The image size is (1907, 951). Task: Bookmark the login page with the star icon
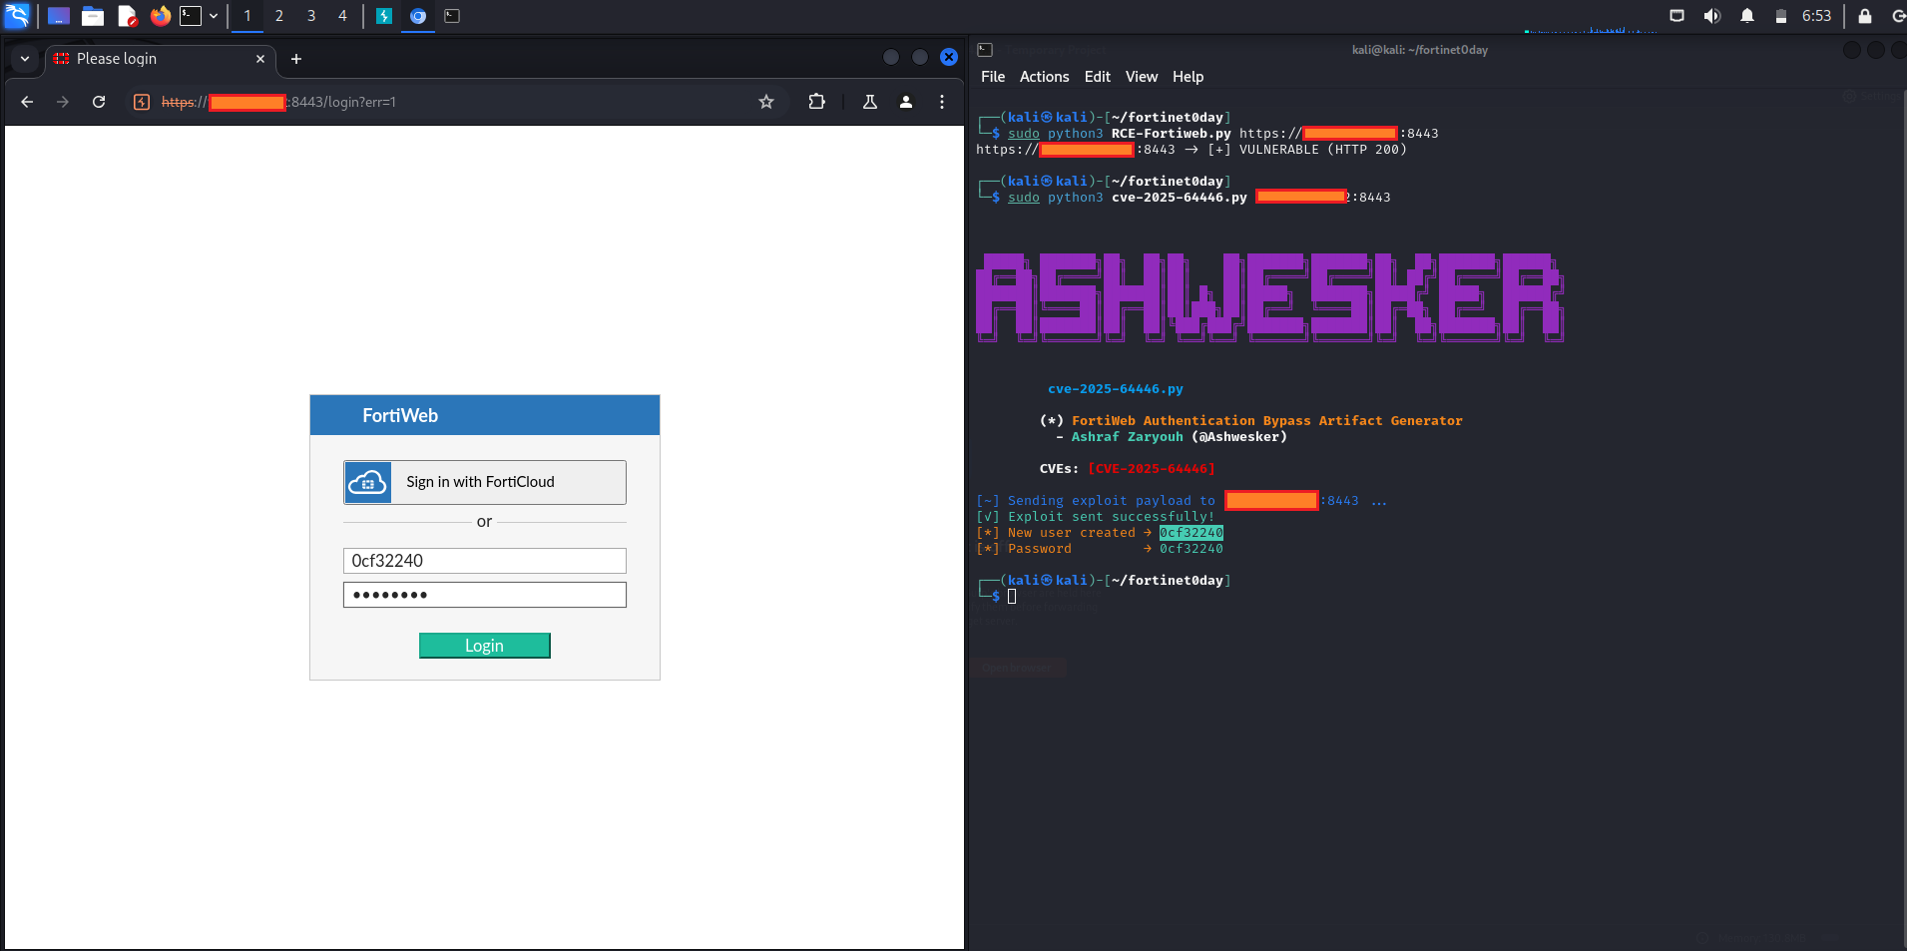point(765,102)
